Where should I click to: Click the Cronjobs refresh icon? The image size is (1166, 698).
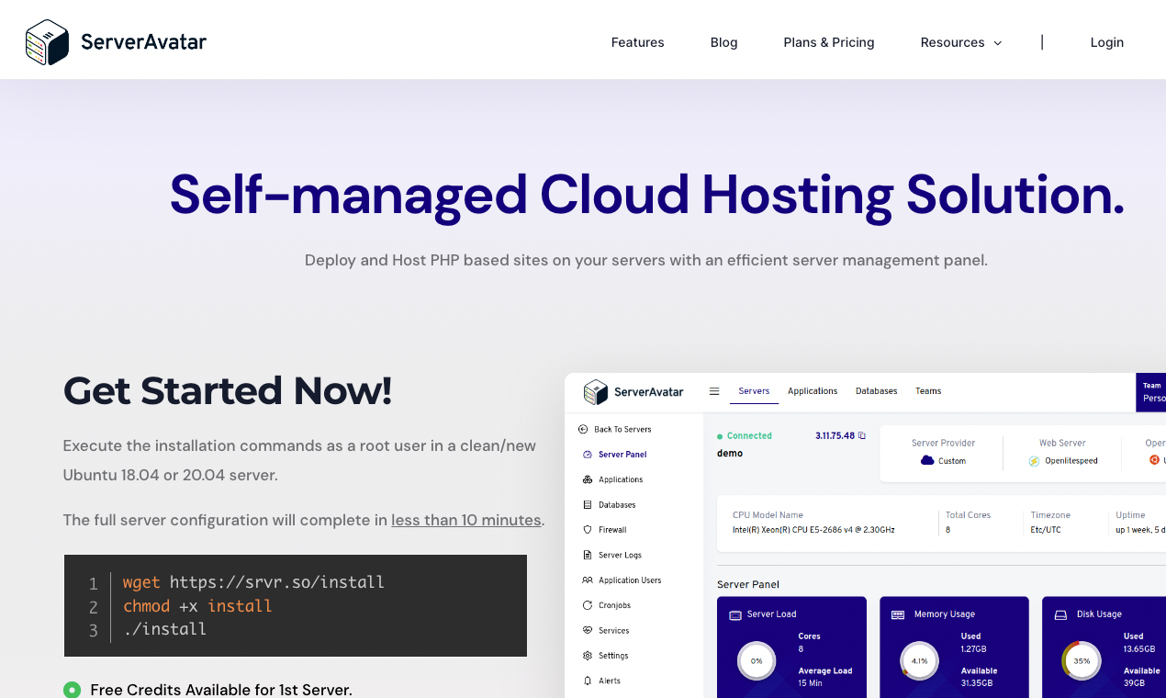tap(588, 605)
